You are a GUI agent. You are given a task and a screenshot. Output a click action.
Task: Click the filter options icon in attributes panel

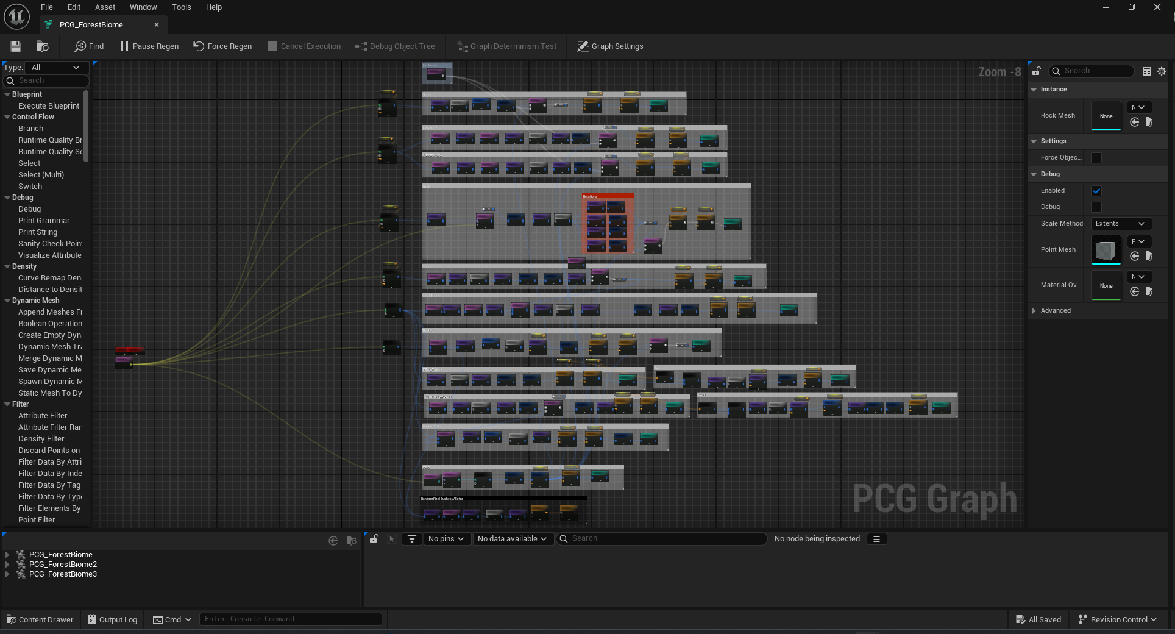pyautogui.click(x=412, y=539)
